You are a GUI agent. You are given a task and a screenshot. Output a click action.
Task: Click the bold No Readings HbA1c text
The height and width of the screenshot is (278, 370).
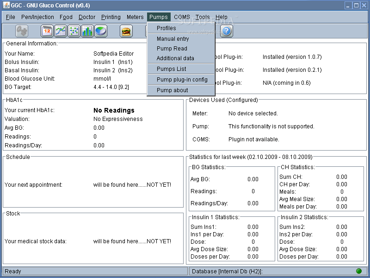click(x=114, y=110)
